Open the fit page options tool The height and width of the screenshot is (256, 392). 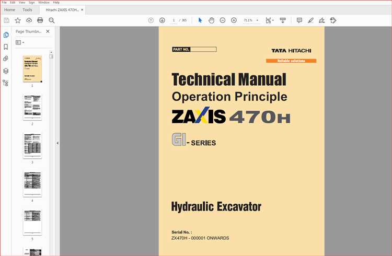pyautogui.click(x=270, y=20)
